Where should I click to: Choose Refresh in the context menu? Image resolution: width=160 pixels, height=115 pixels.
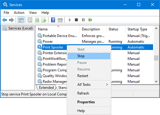(89, 93)
